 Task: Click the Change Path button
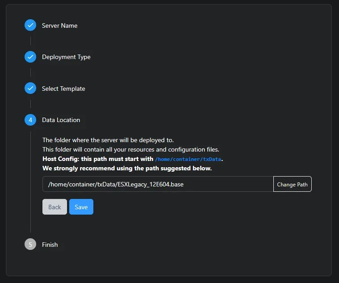[292, 184]
